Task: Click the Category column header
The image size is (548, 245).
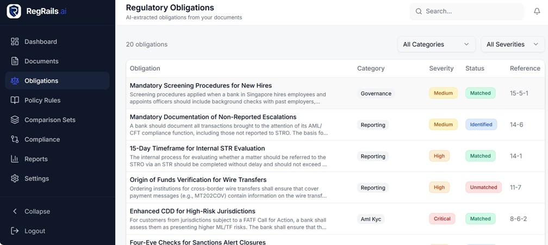Action: pos(370,68)
